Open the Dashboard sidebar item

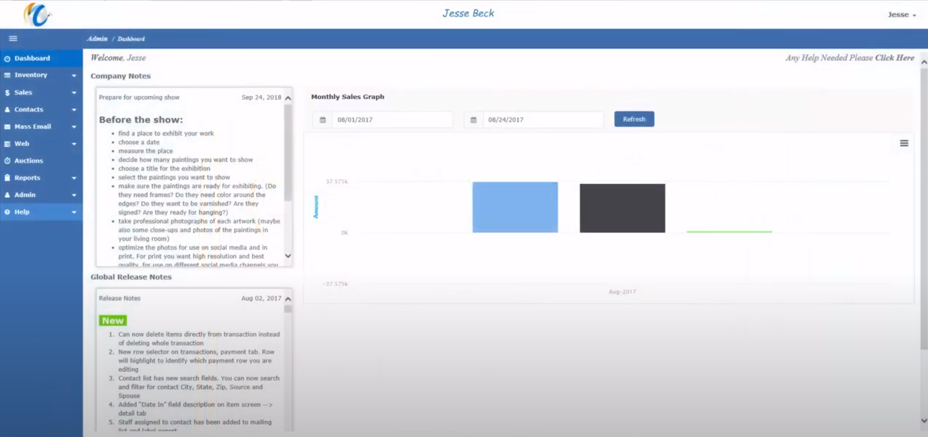click(x=41, y=58)
